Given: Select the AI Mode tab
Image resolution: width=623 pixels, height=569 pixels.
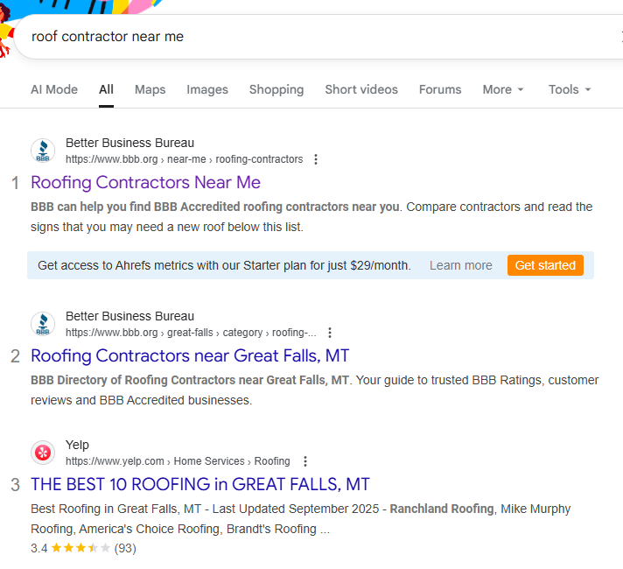Looking at the screenshot, I should [x=54, y=89].
